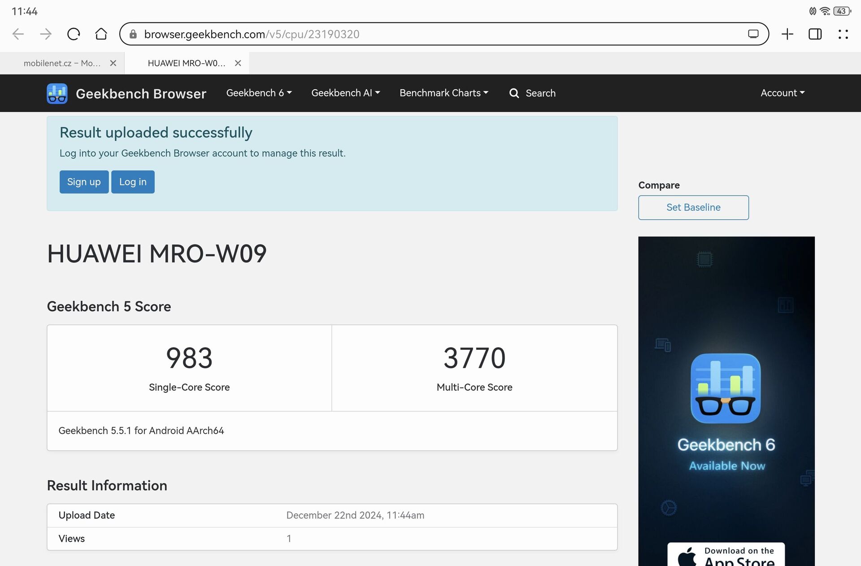Screen dimensions: 861x566
Task: Expand the Benchmark Charts menu
Action: [x=444, y=93]
